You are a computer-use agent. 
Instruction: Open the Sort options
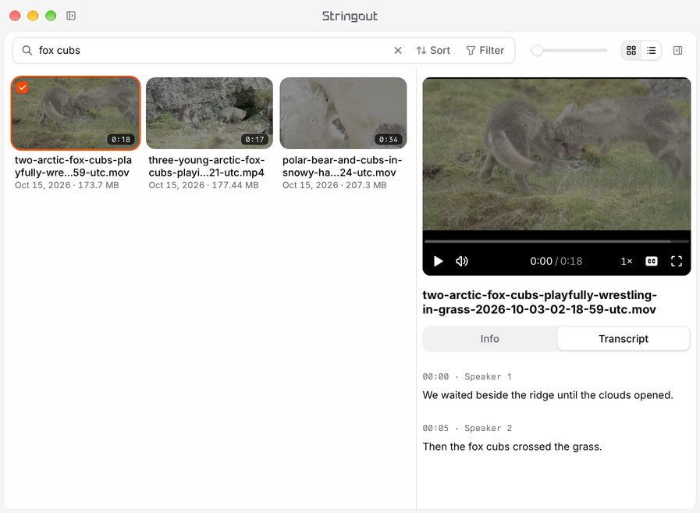433,51
